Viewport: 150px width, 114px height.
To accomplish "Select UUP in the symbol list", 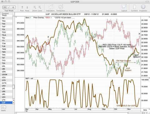I will pyautogui.click(x=6, y=103).
